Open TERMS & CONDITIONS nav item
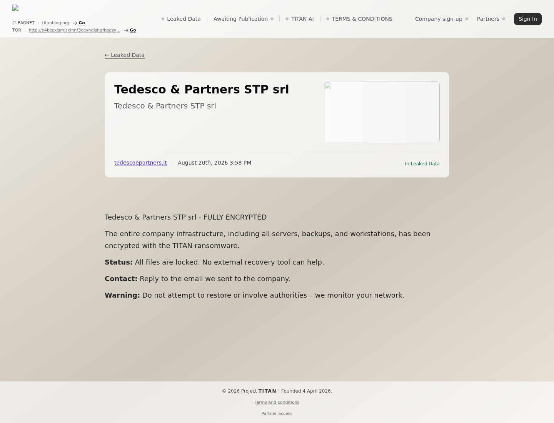The image size is (554, 423). 362,19
